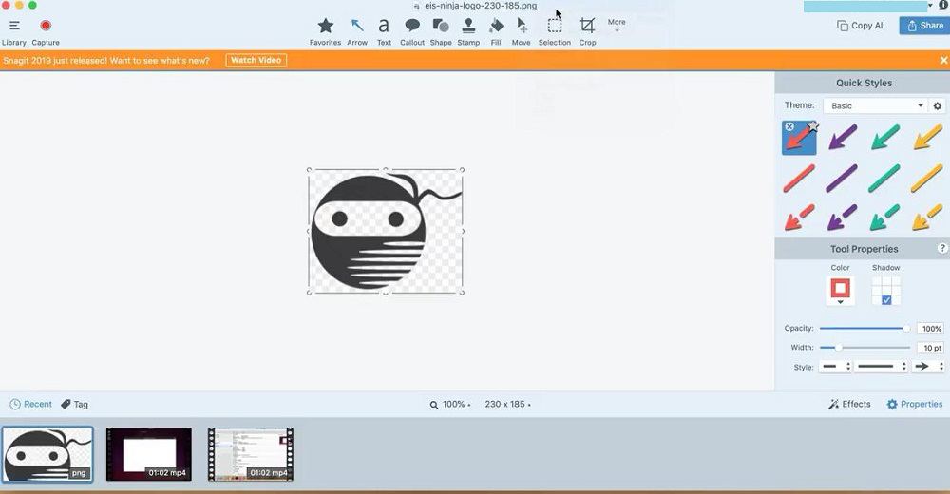Choose the green dashed arrow style
The height and width of the screenshot is (494, 950).
pyautogui.click(x=884, y=218)
